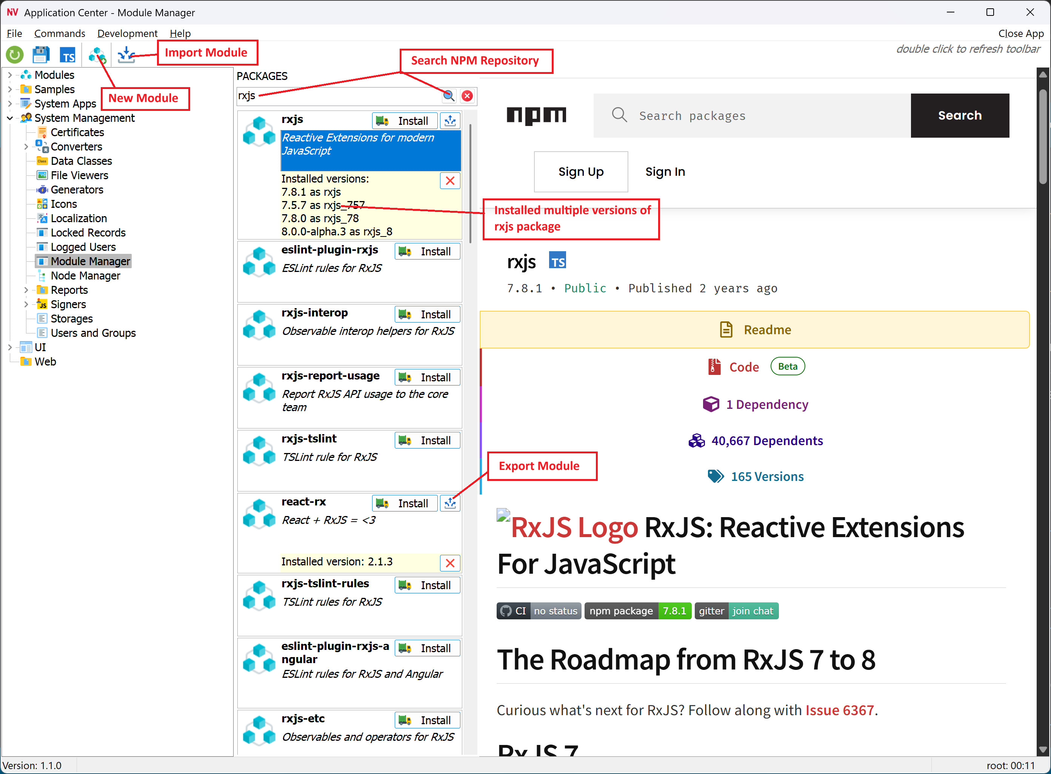Clear the rxjs search field
1051x774 pixels.
pos(467,95)
